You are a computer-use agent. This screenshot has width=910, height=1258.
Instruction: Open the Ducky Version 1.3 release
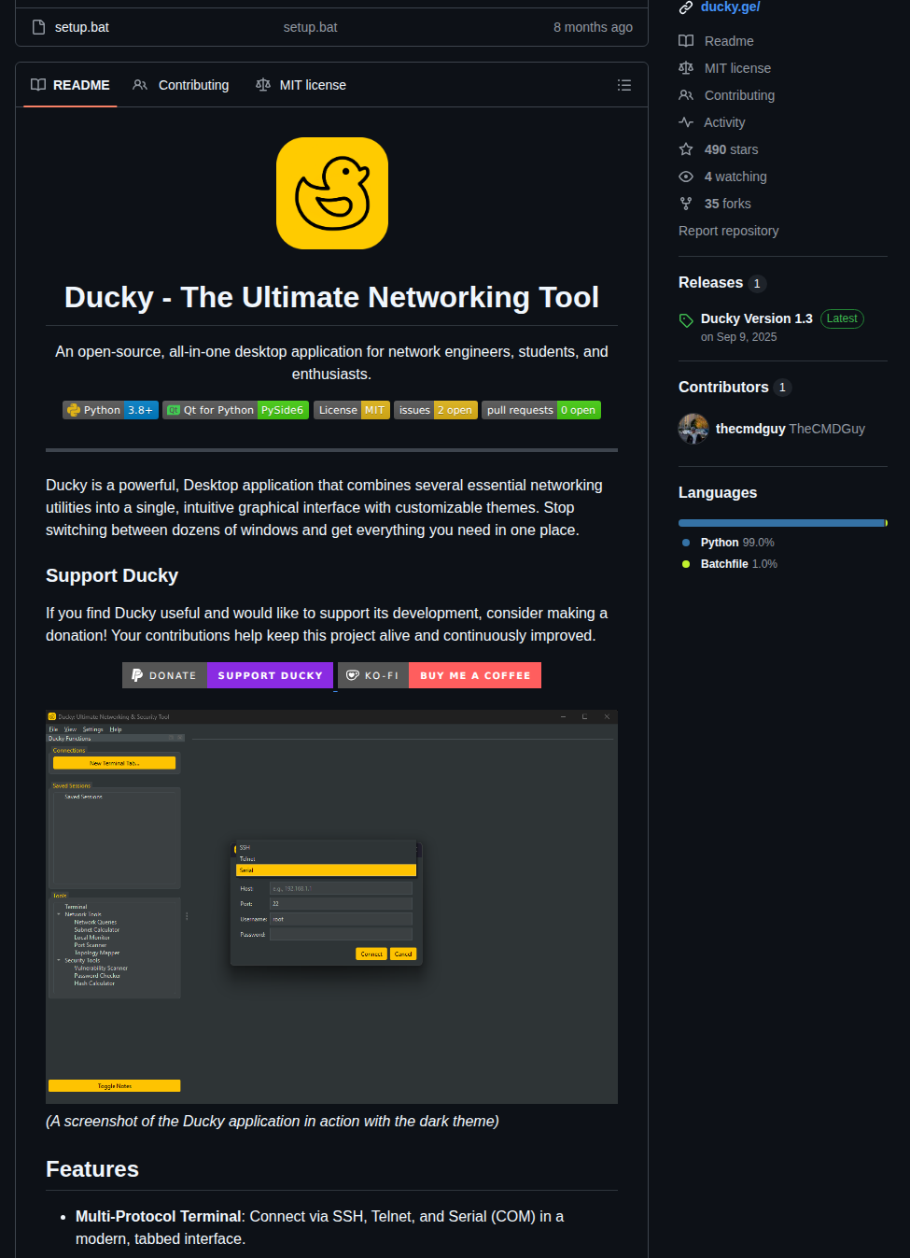pos(757,318)
